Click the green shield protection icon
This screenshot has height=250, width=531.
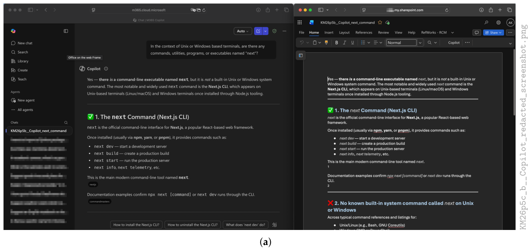coord(275,31)
